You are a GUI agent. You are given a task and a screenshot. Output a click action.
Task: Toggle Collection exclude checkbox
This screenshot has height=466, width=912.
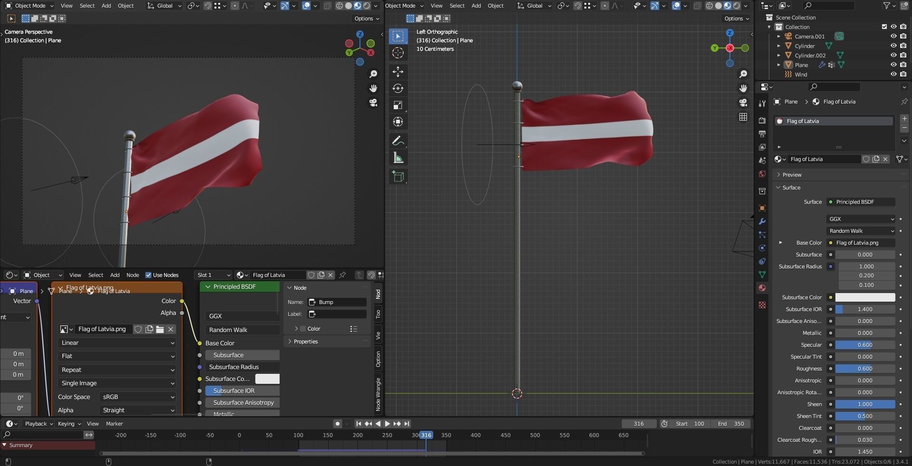[x=884, y=27]
